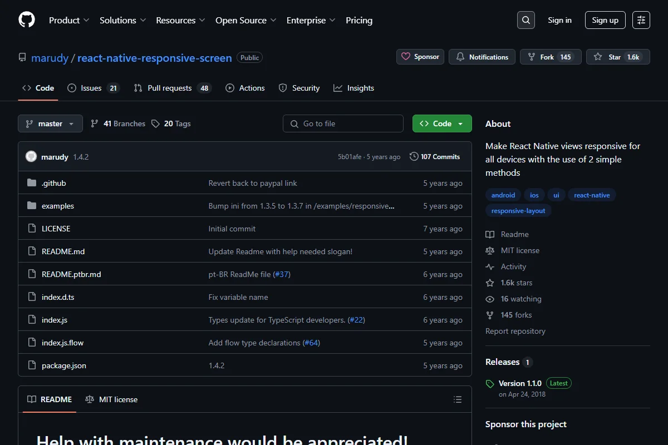Focus the Go to file field
Viewport: 668px width, 445px height.
343,123
